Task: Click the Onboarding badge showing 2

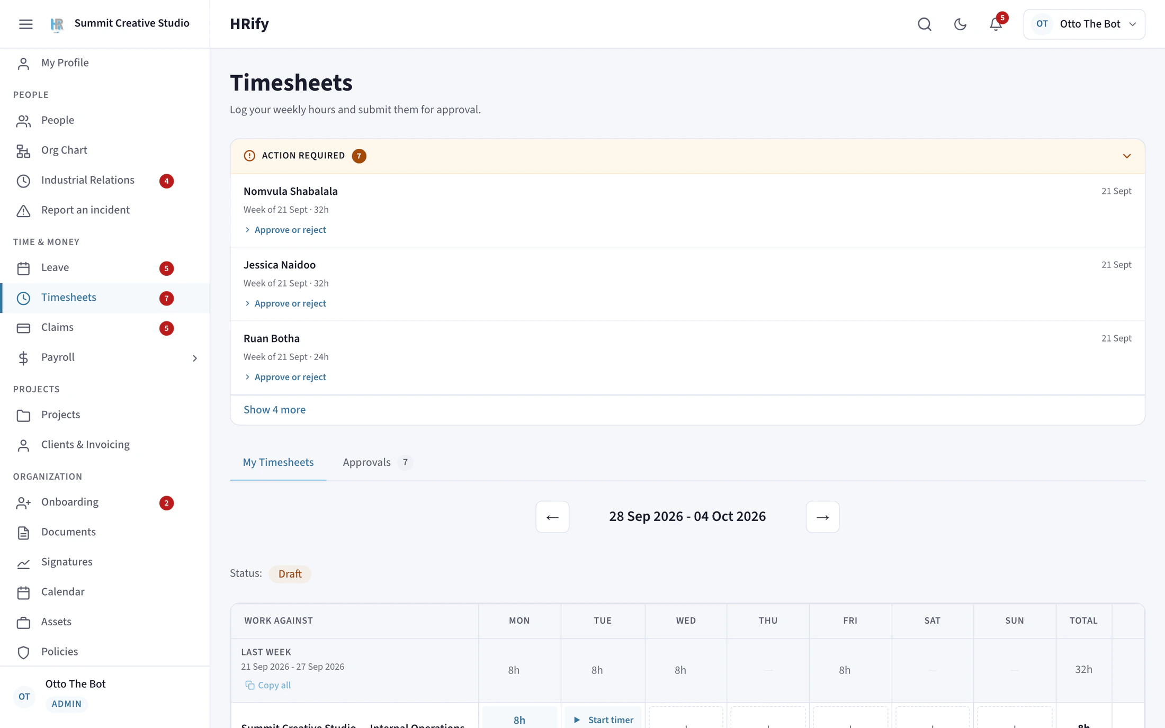Action: 166,503
